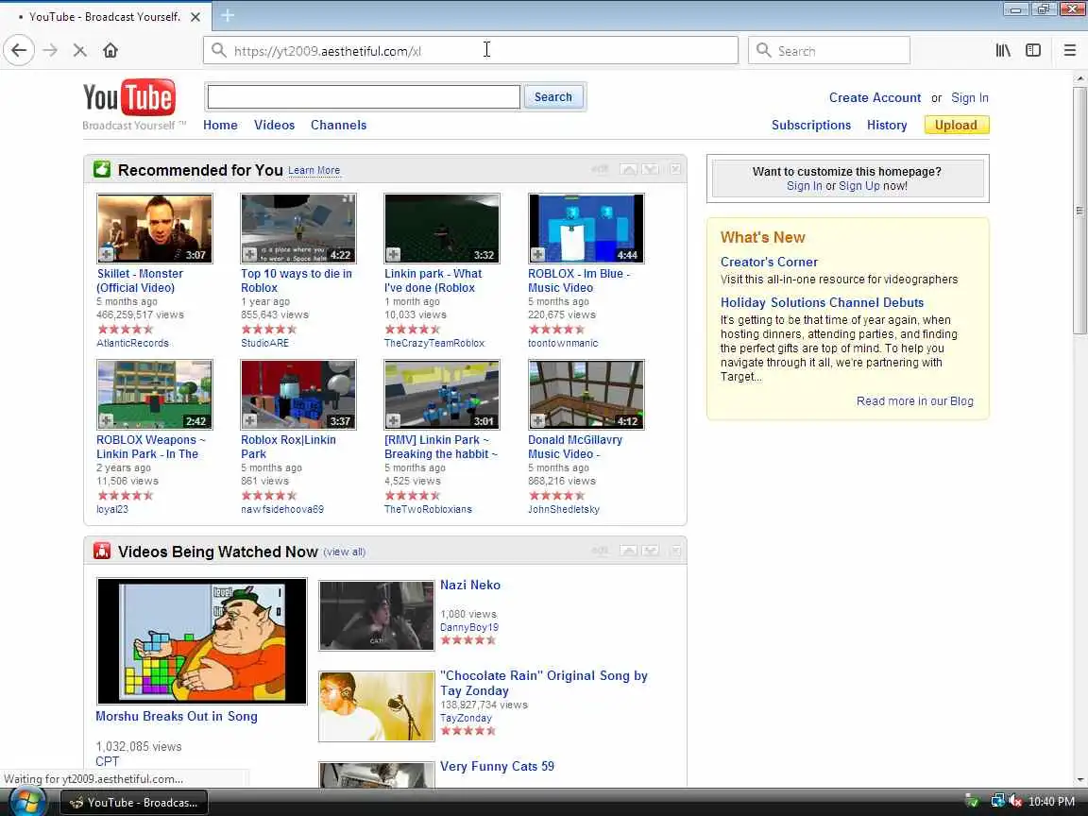The image size is (1088, 816).
Task: Open Learn More link beside Recommended
Action: click(314, 170)
